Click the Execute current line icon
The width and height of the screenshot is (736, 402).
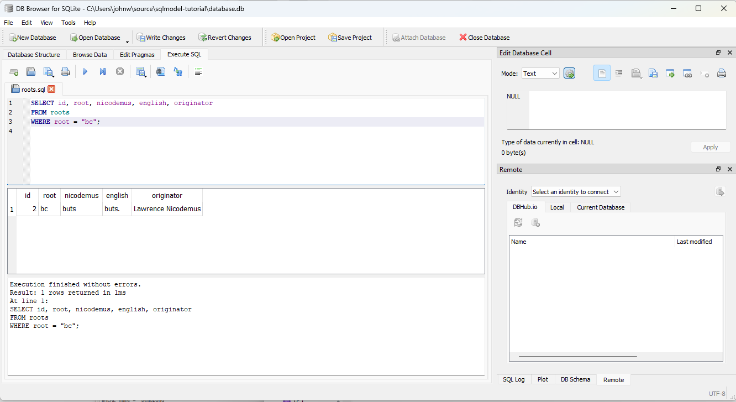(102, 71)
